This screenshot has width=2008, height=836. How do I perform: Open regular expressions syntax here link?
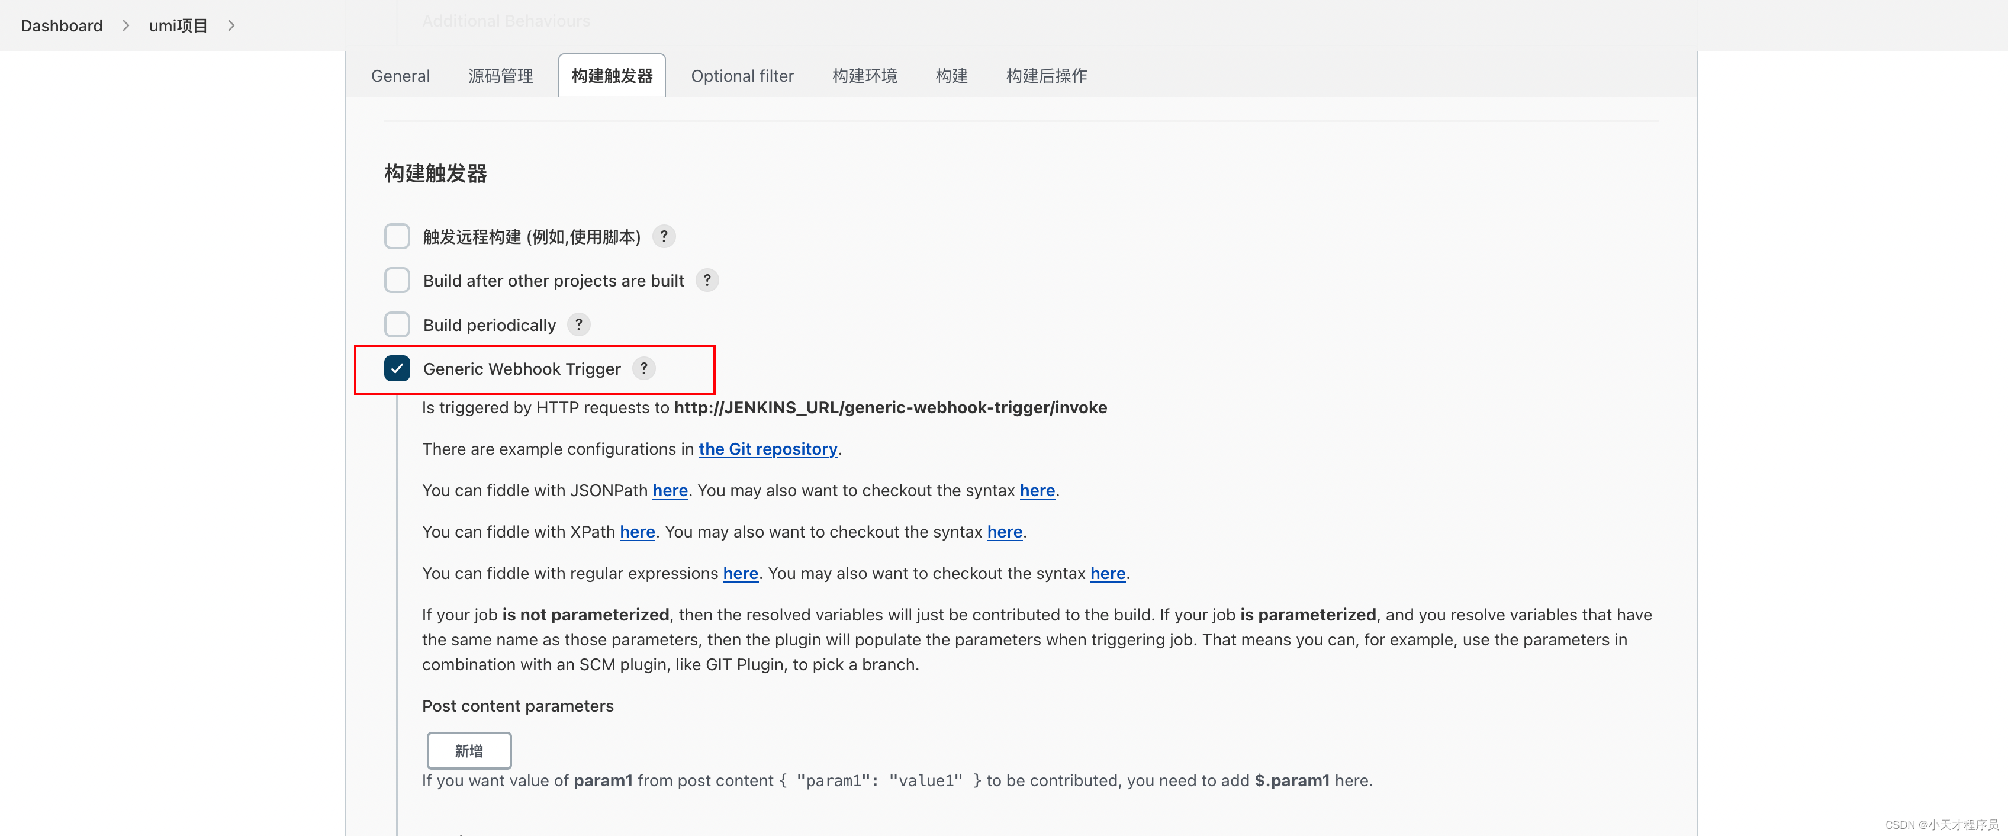tap(1107, 573)
